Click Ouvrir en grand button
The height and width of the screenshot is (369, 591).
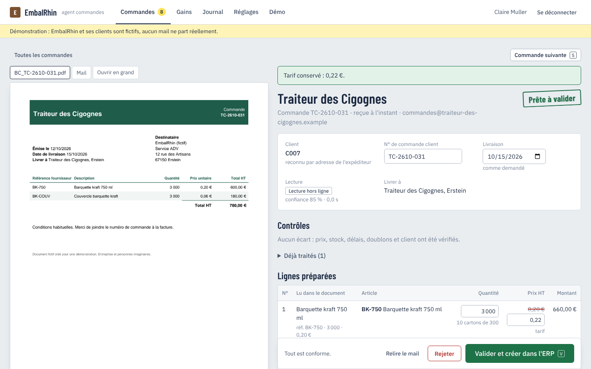click(x=115, y=73)
